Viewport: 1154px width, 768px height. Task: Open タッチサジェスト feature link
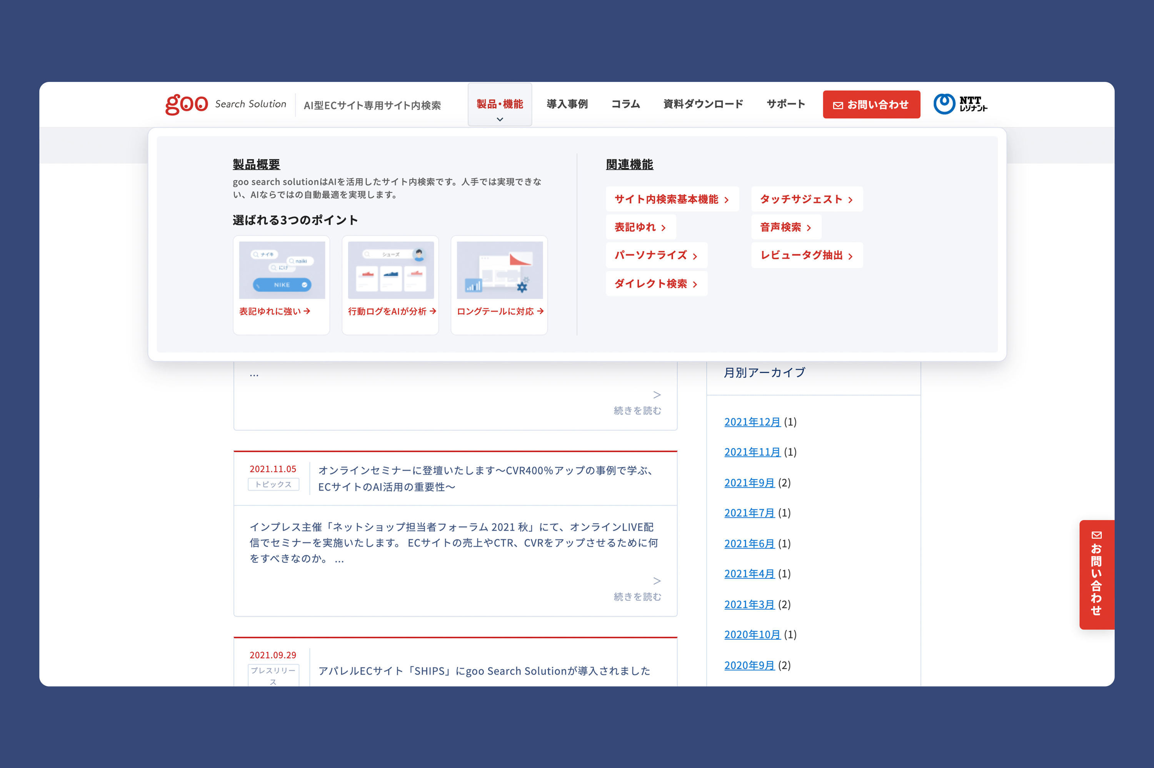pos(806,199)
